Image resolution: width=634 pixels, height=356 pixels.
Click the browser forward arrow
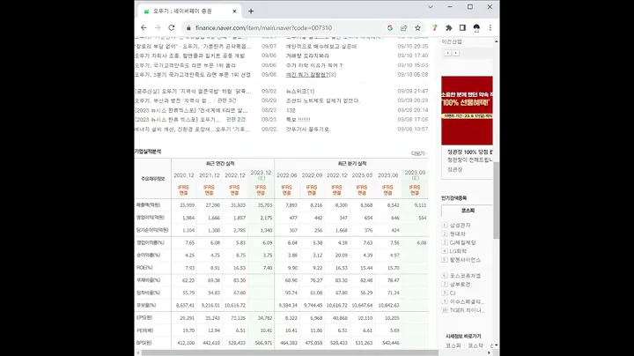point(158,28)
